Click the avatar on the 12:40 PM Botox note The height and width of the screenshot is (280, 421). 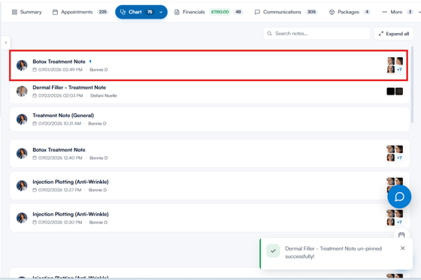click(x=22, y=153)
